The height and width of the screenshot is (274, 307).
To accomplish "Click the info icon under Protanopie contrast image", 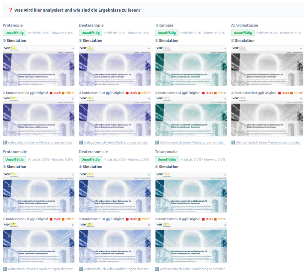I will pyautogui.click(x=5, y=143).
